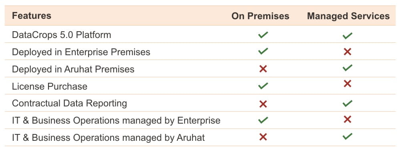Select the Features column header
Screen dimensions: 400x152
(32, 16)
